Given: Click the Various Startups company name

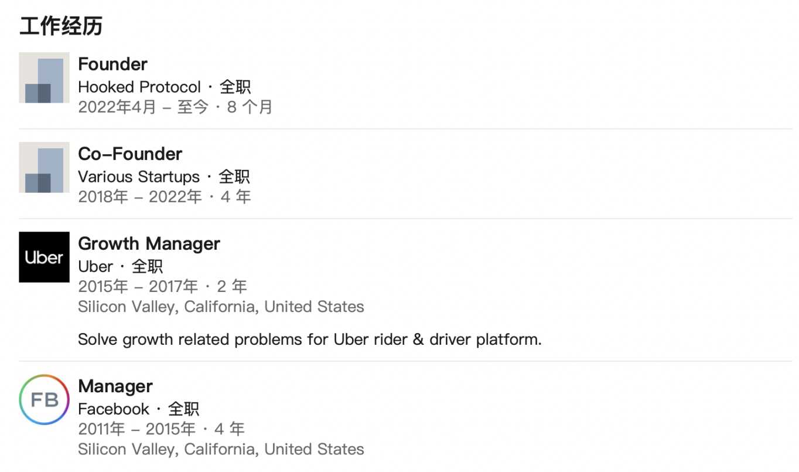Looking at the screenshot, I should click(x=139, y=176).
